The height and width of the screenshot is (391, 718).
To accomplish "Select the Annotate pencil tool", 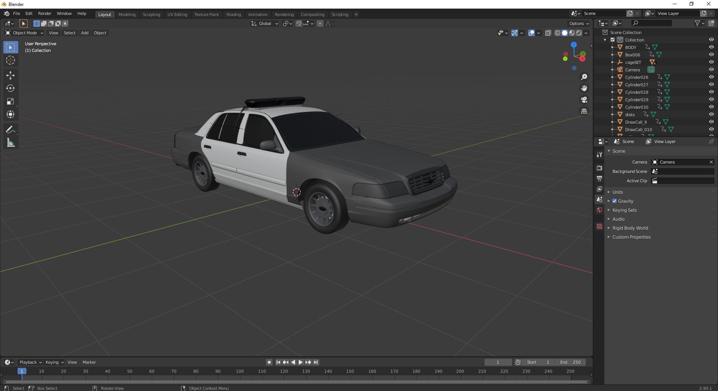I will tap(10, 130).
